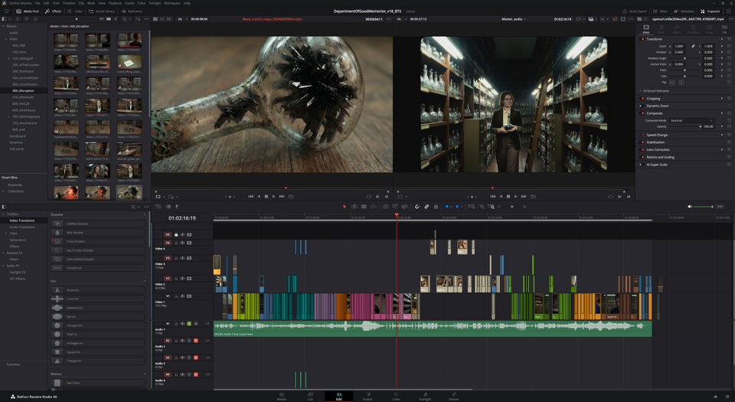Image resolution: width=735 pixels, height=402 pixels.
Task: Disable the Transform section red toggle
Action: coord(642,39)
